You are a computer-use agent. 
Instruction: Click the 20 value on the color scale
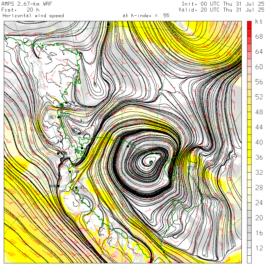pos(259,218)
